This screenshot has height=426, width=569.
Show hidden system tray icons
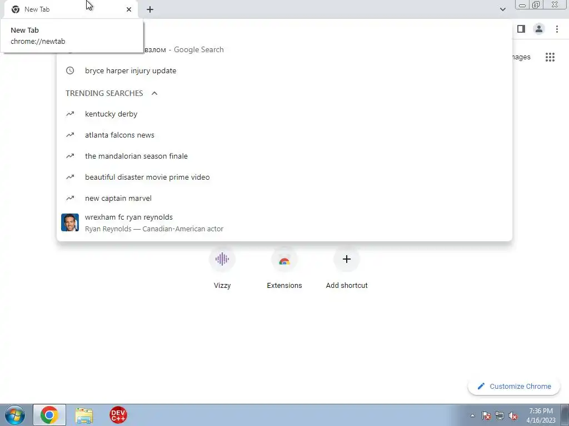pos(472,415)
